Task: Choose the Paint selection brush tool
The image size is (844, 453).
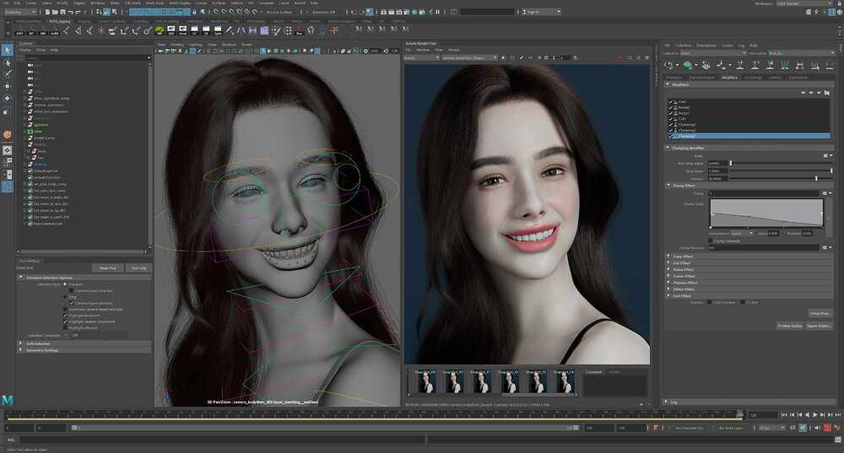Action: tap(7, 73)
